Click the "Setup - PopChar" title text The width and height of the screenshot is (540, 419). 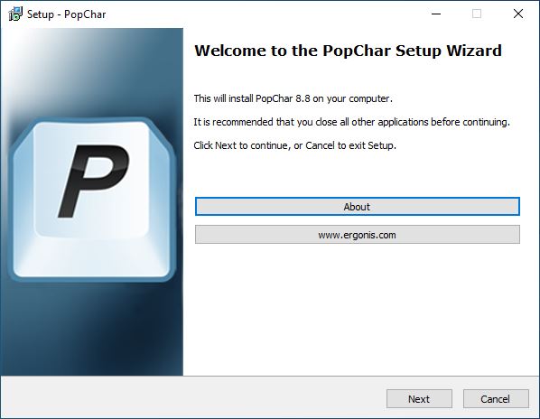tap(67, 14)
